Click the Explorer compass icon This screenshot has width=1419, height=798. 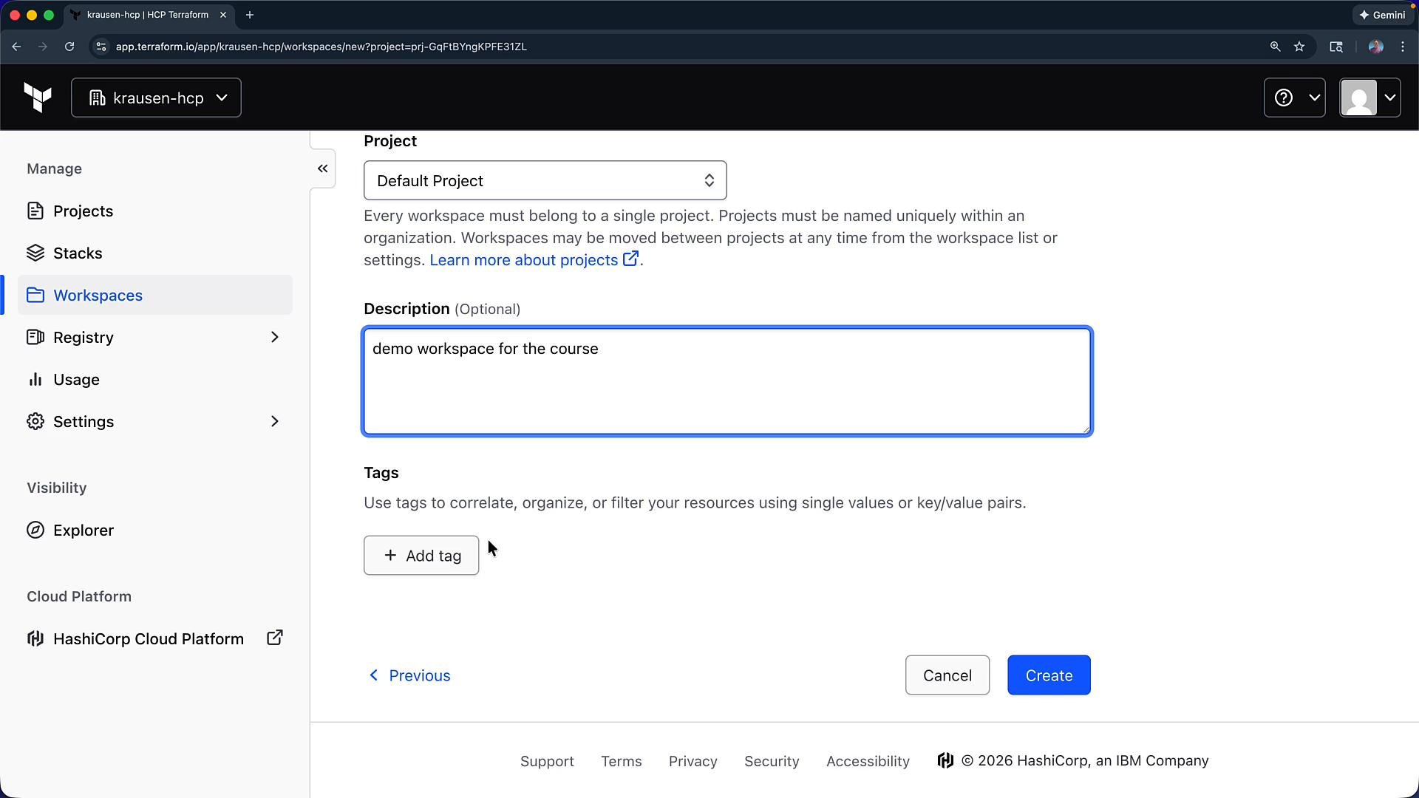(35, 531)
